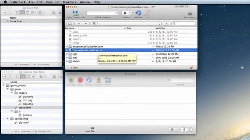Toggle the bookmarks book icon
Image resolution: width=250 pixels, height=140 pixels.
click(x=70, y=24)
